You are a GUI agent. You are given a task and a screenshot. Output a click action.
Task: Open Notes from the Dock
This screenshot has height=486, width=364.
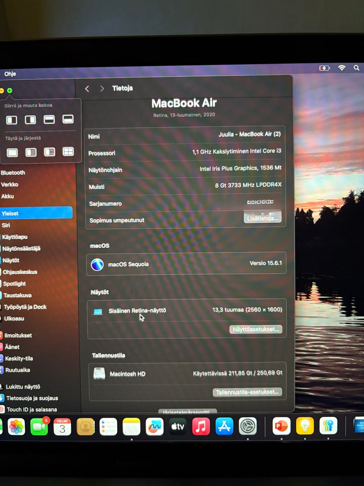(x=132, y=426)
